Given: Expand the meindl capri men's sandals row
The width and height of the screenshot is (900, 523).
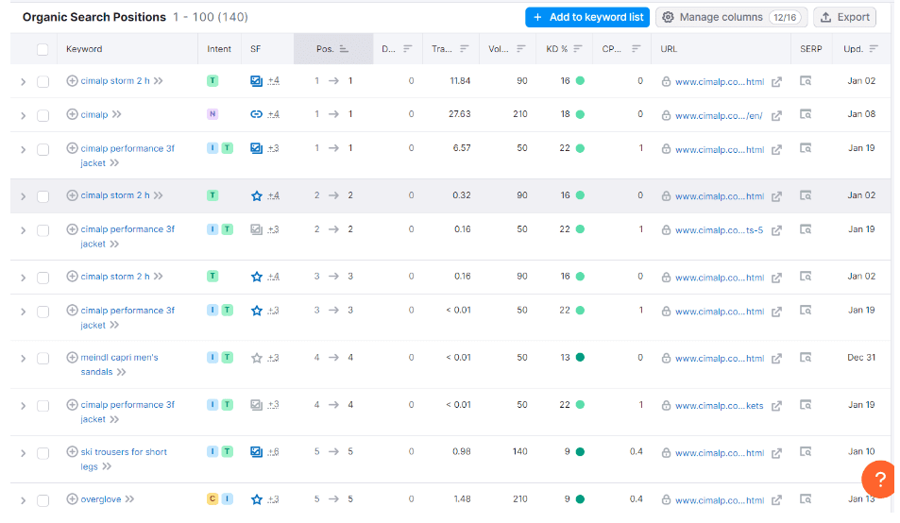Looking at the screenshot, I should tap(23, 359).
